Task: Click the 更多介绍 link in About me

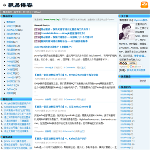Action: pyautogui.click(x=140, y=56)
